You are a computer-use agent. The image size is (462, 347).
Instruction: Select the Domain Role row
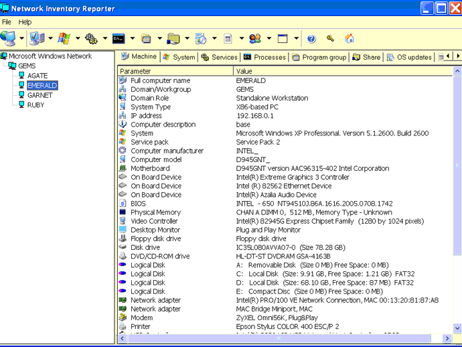[x=285, y=98]
